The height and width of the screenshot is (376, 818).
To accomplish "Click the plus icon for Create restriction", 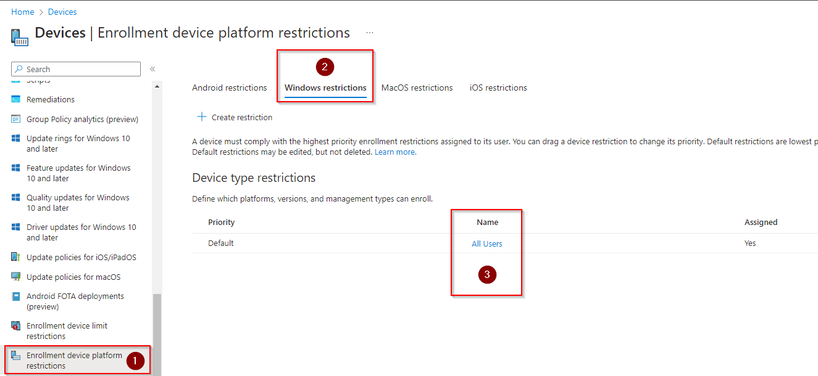I will [x=201, y=117].
